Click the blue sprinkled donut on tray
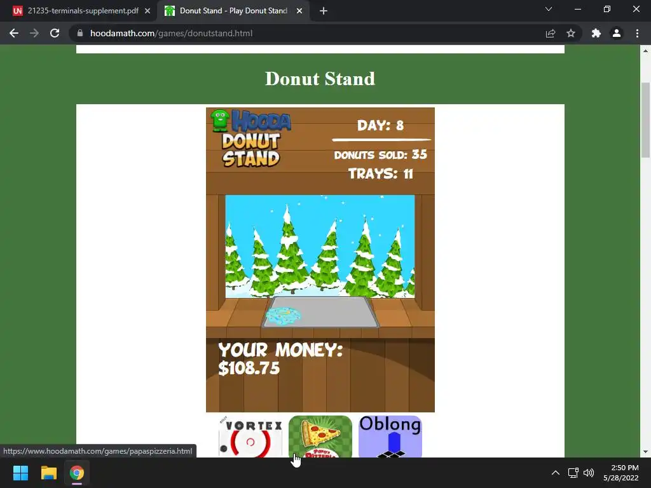Screen dimensions: 651x488 click(283, 316)
